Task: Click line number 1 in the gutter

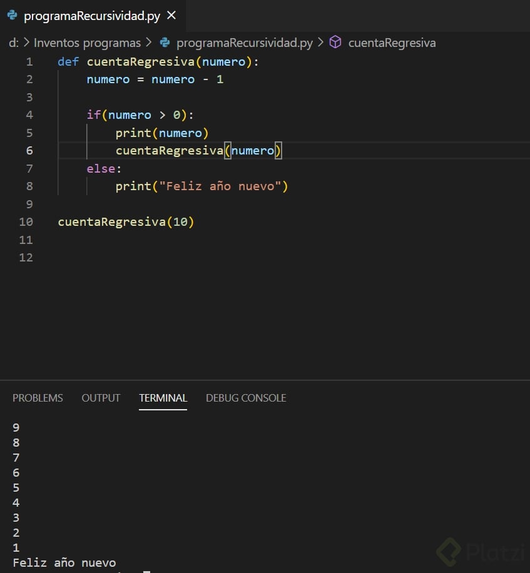Action: tap(29, 62)
